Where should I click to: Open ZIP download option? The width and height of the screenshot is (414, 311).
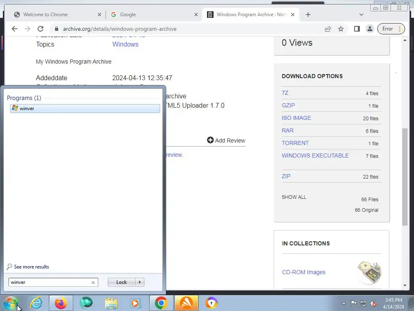(x=286, y=176)
